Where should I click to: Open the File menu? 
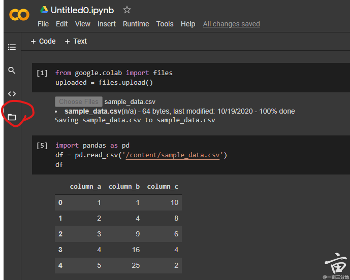pos(43,24)
